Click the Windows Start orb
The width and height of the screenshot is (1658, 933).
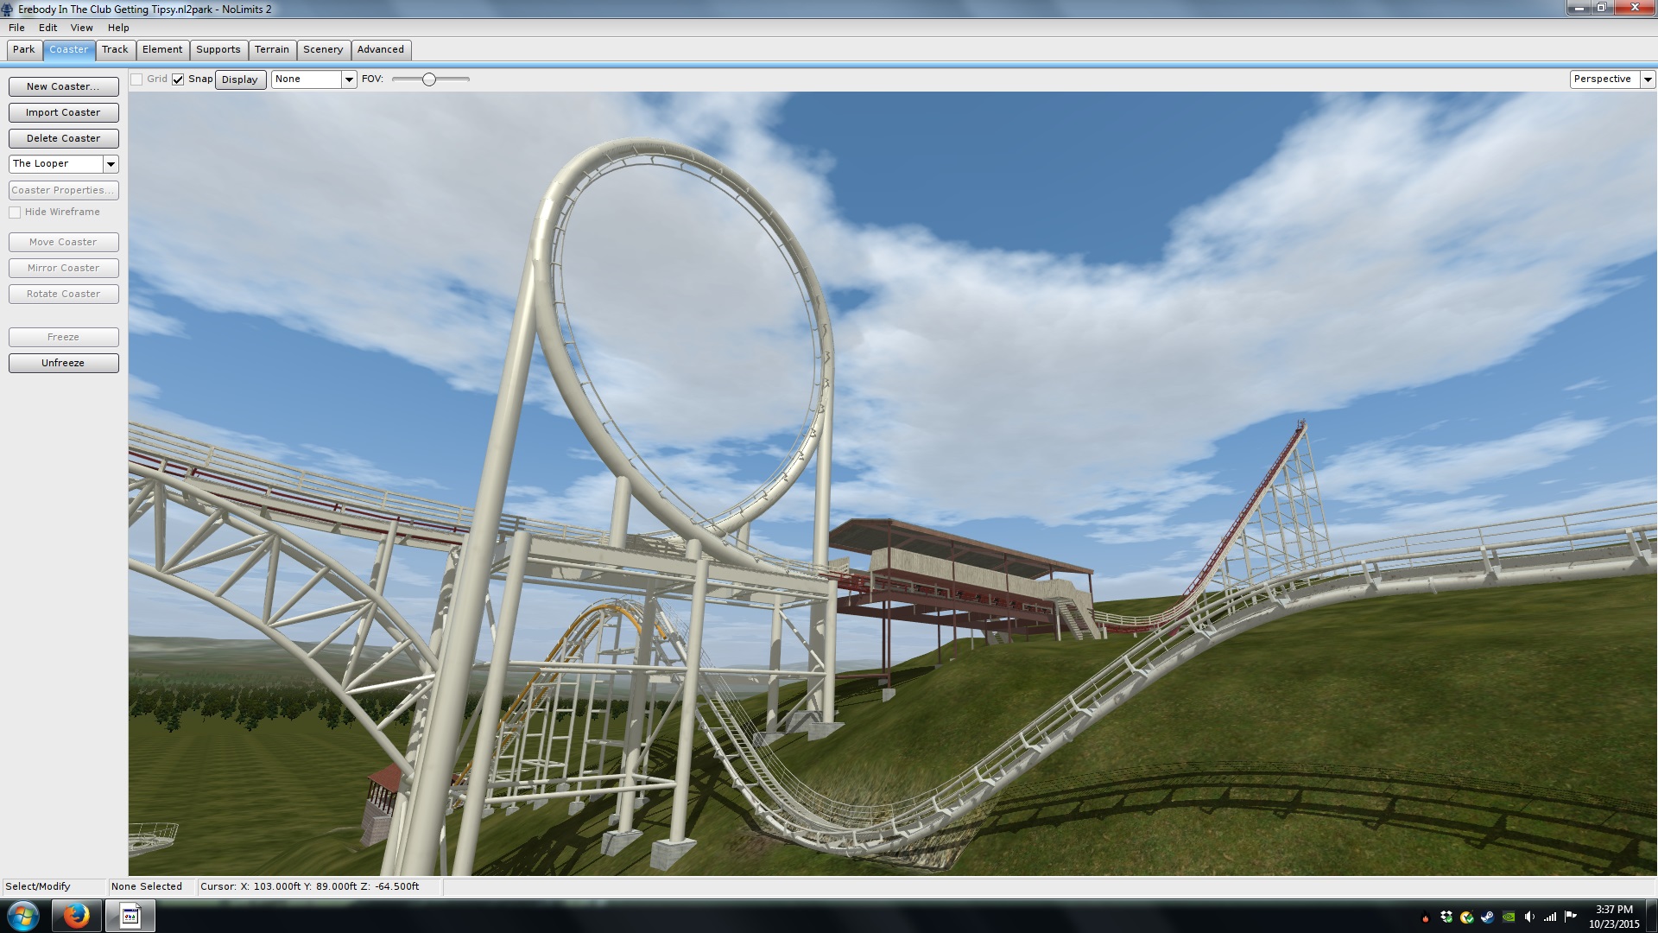pyautogui.click(x=23, y=916)
